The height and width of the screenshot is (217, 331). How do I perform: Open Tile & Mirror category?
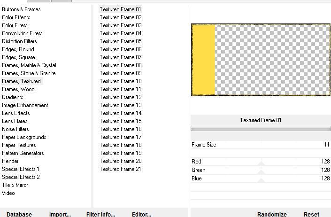15,185
